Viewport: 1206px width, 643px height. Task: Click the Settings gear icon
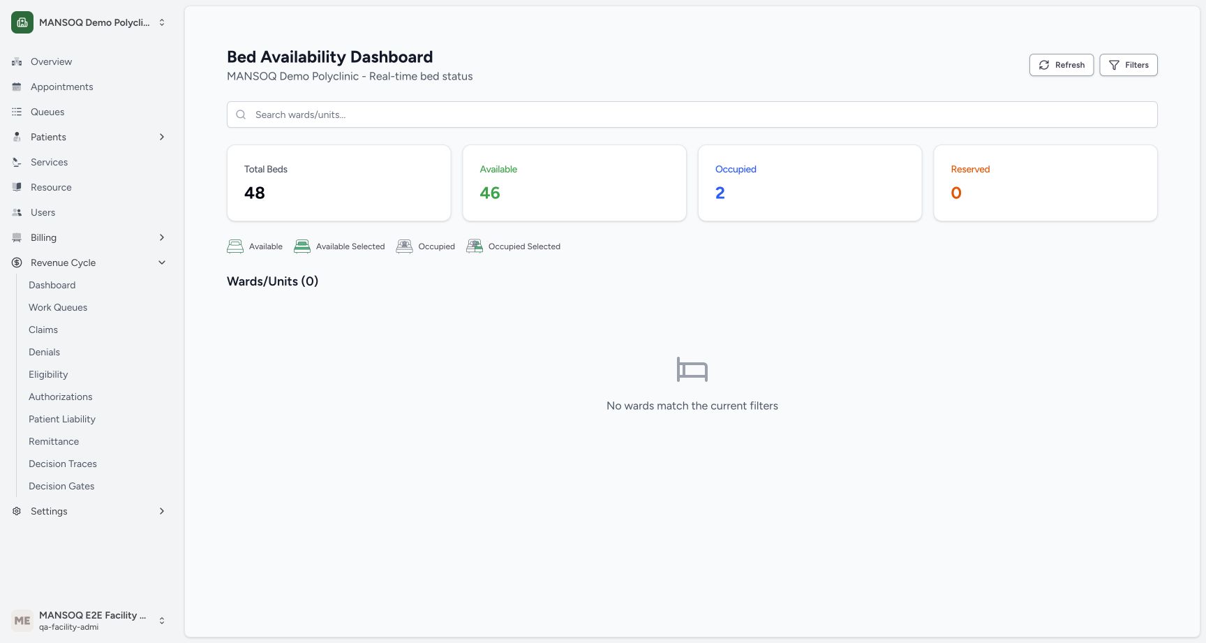click(17, 511)
